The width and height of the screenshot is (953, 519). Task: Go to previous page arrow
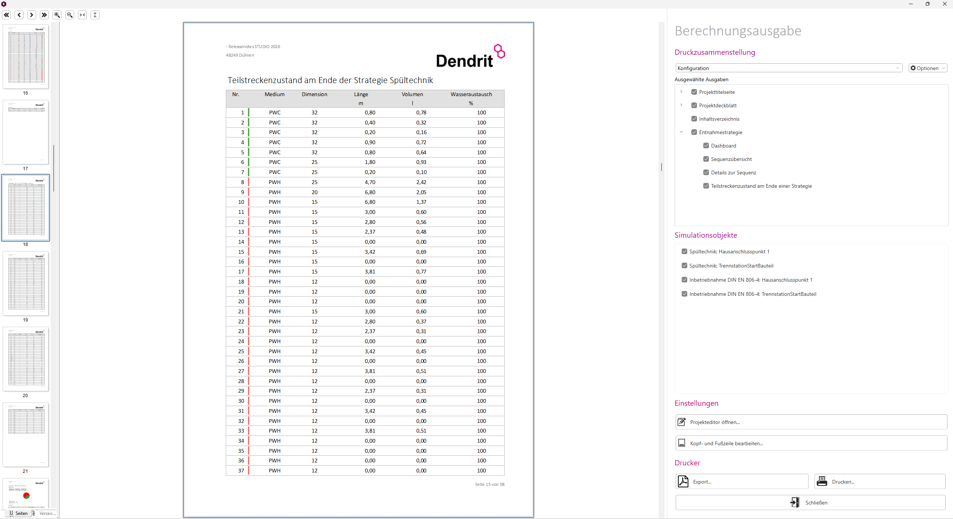(19, 15)
